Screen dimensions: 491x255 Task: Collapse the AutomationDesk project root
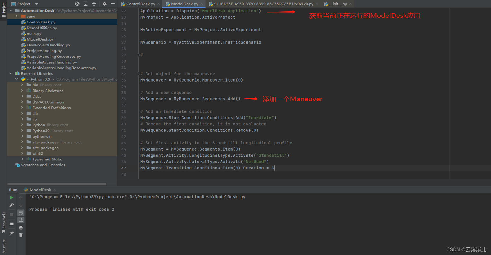coord(11,10)
